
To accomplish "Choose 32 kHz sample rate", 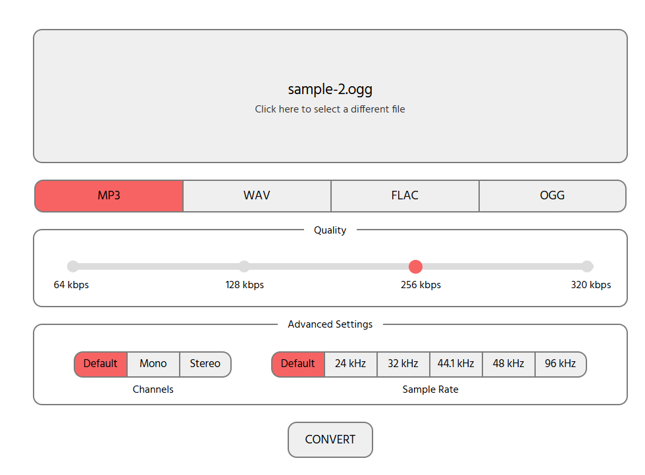I will click(x=403, y=364).
